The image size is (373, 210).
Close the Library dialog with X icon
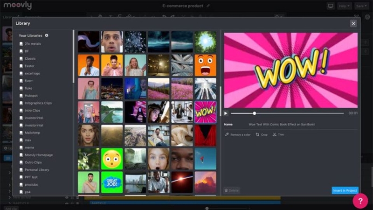[353, 23]
